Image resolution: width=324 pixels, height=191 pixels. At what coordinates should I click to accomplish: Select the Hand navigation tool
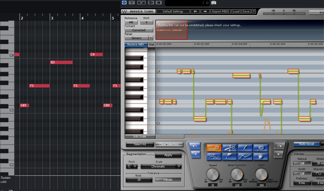(x=261, y=156)
